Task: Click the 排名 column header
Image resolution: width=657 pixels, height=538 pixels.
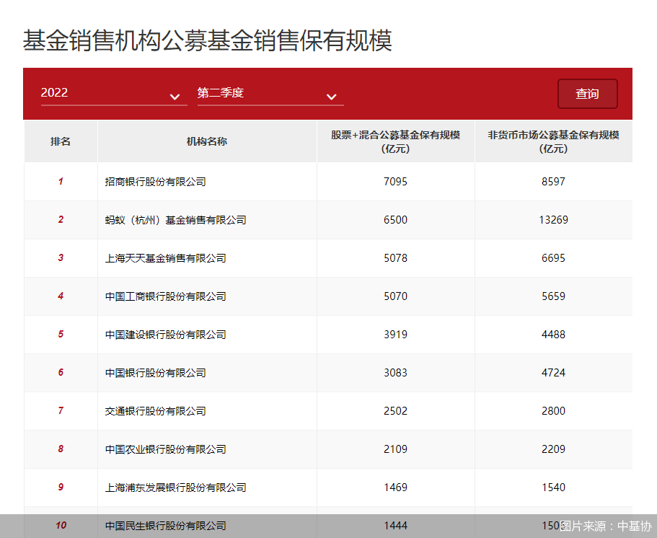Action: (x=61, y=141)
